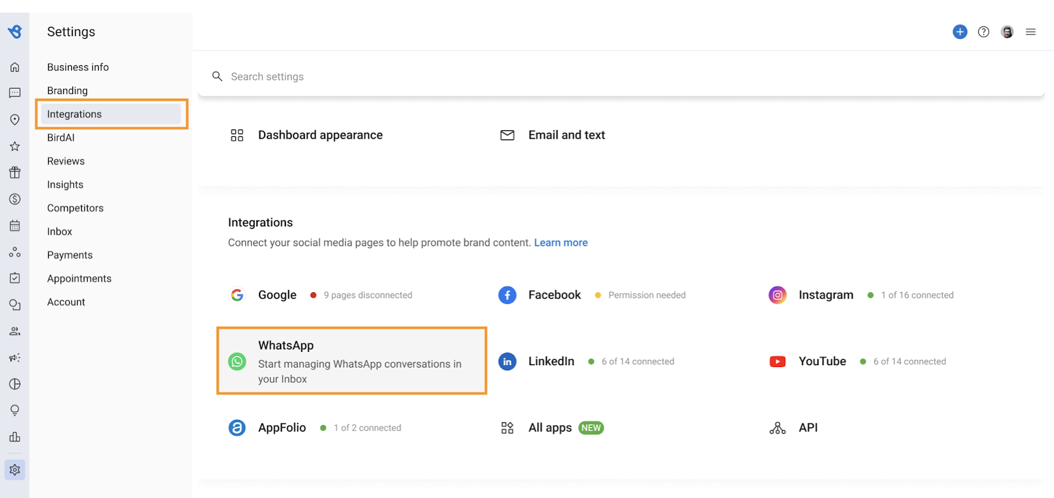Select Branding in settings menu
This screenshot has height=498, width=1054.
(67, 91)
